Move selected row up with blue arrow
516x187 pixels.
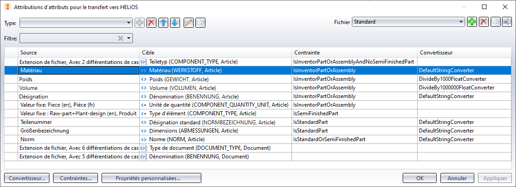click(x=163, y=23)
